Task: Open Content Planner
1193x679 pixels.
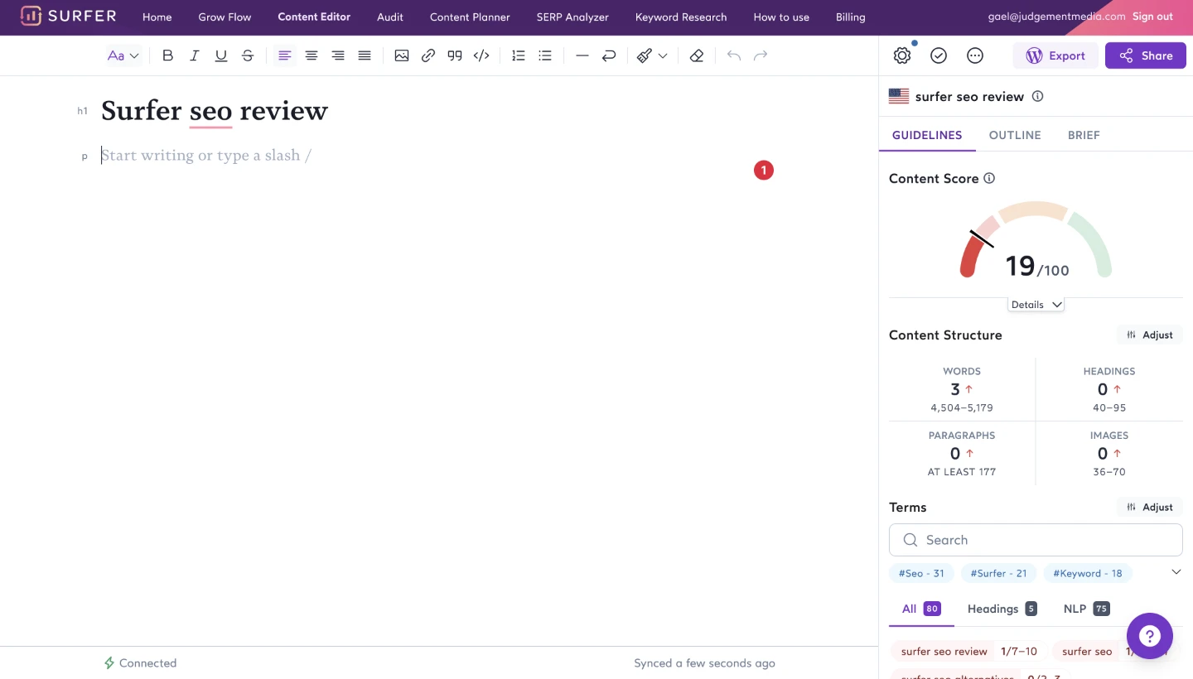Action: [x=470, y=17]
